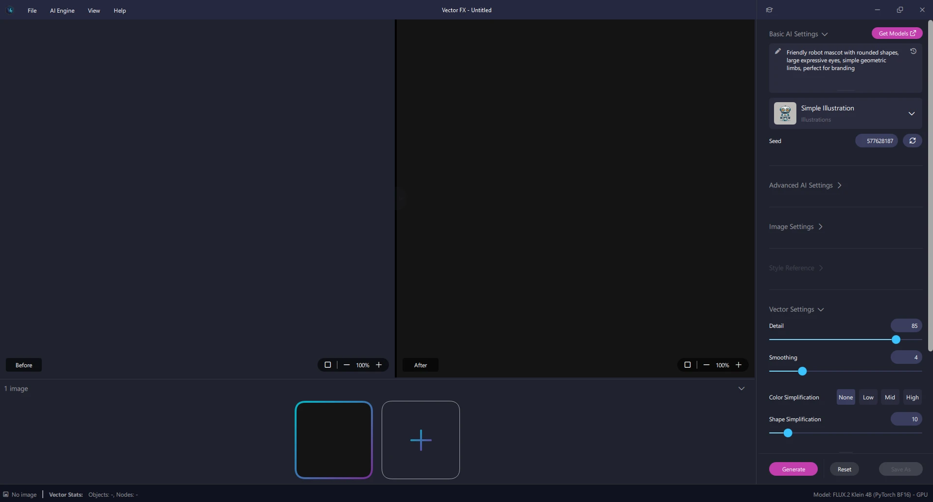Click the panel toggle icon in title bar
The width and height of the screenshot is (933, 502).
[x=769, y=10]
